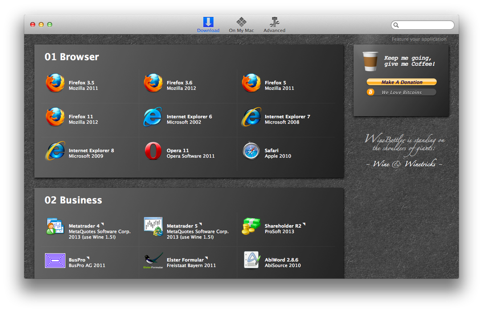
Task: Click the Safari compass icon
Action: coord(251,151)
